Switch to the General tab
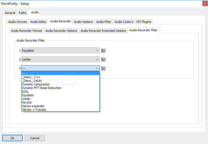Viewport: 208px width, 144px height. click(x=10, y=13)
